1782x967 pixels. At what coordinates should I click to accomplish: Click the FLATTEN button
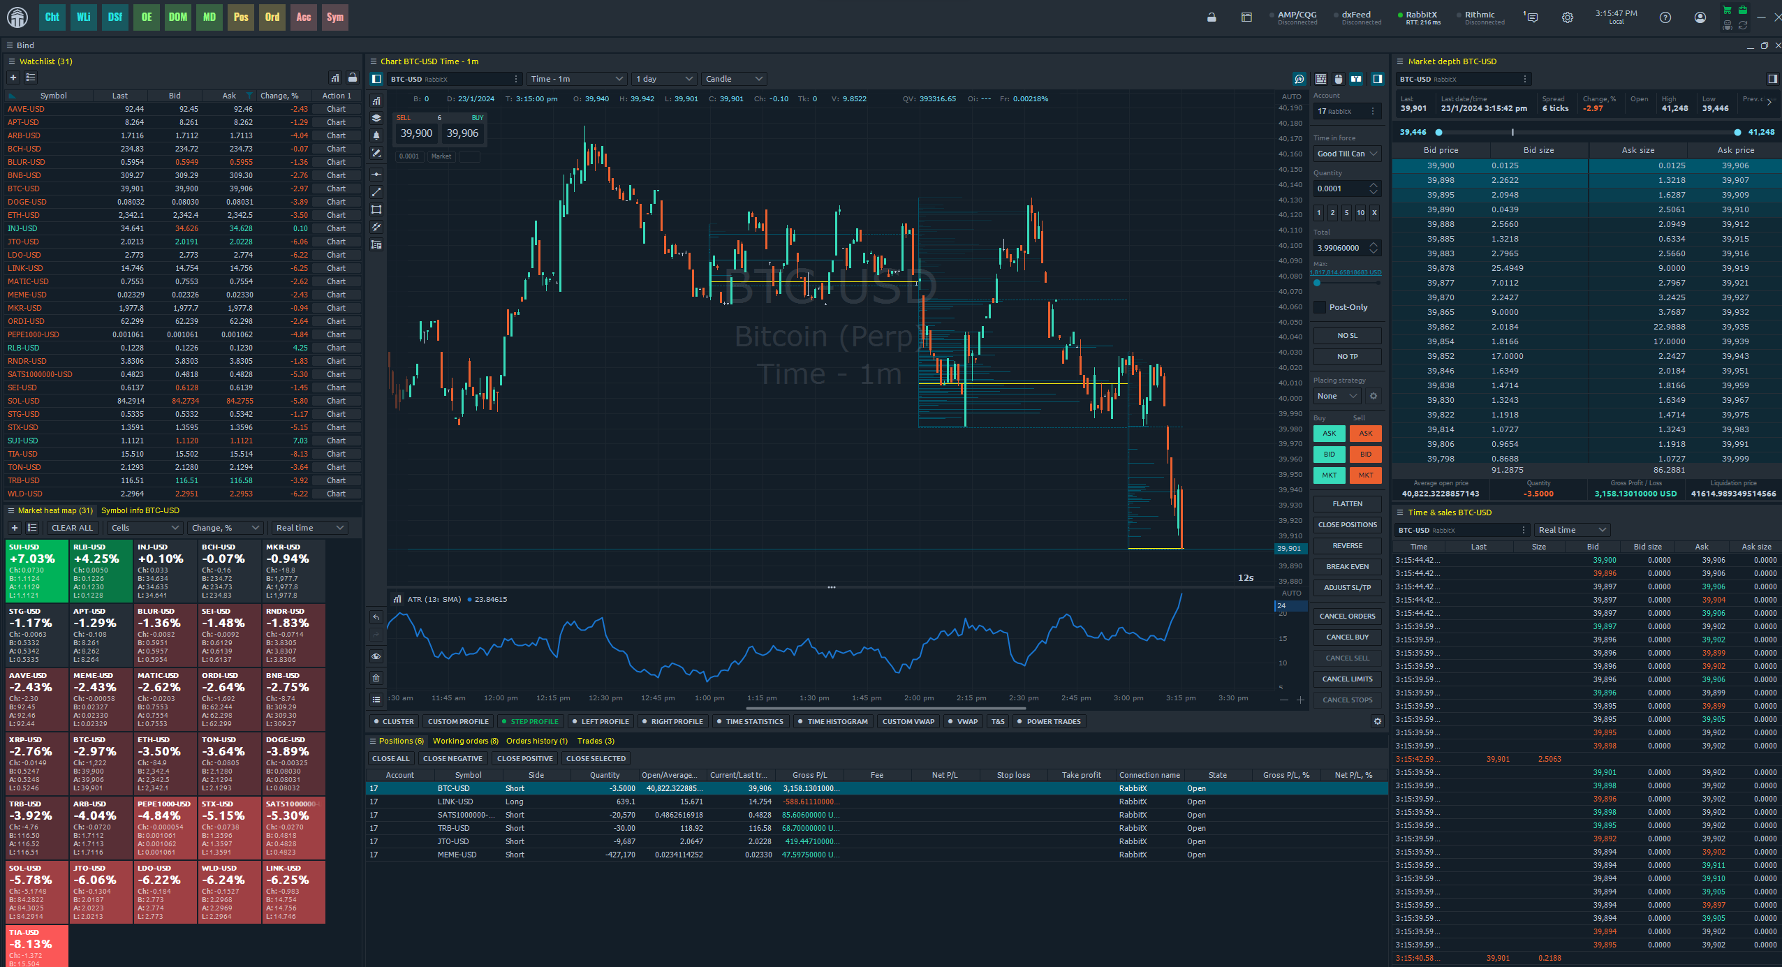click(1347, 503)
